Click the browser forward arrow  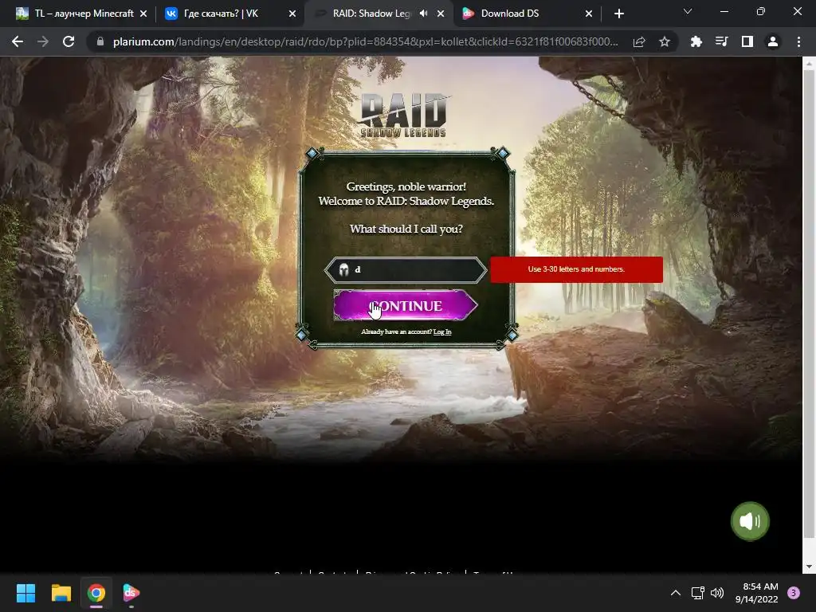point(43,41)
